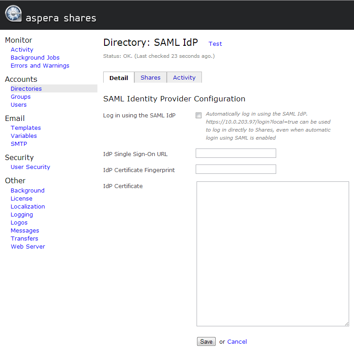
Task: Save the SAML configuration
Action: (206, 341)
